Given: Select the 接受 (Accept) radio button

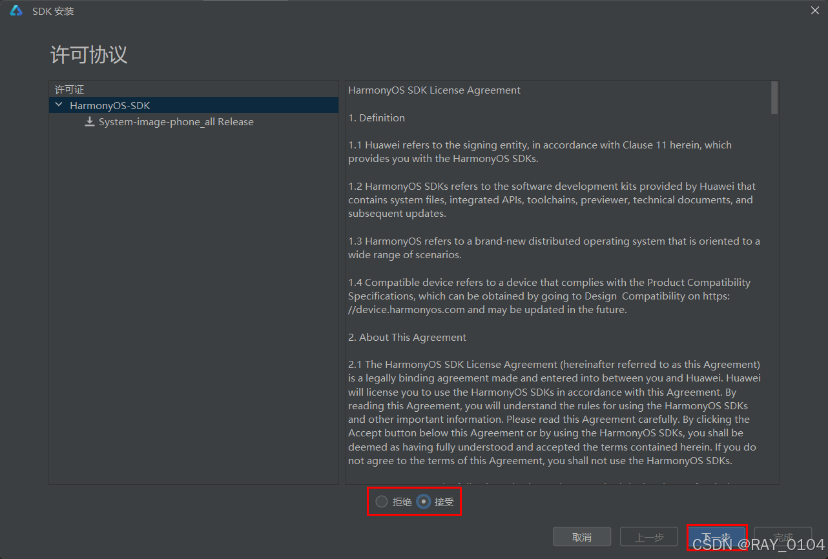Looking at the screenshot, I should (424, 502).
